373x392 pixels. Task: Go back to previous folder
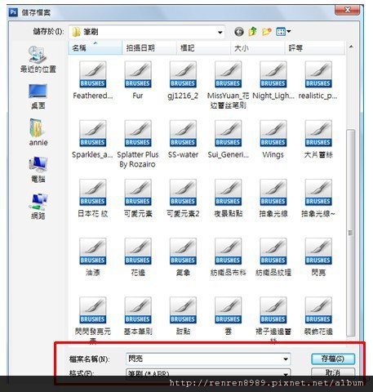239,32
